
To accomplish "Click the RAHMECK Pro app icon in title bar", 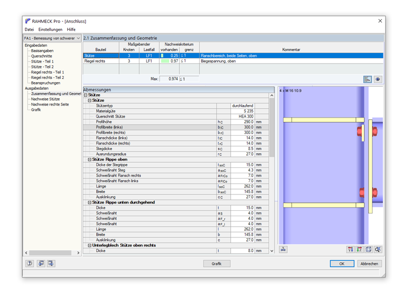I will pos(28,21).
